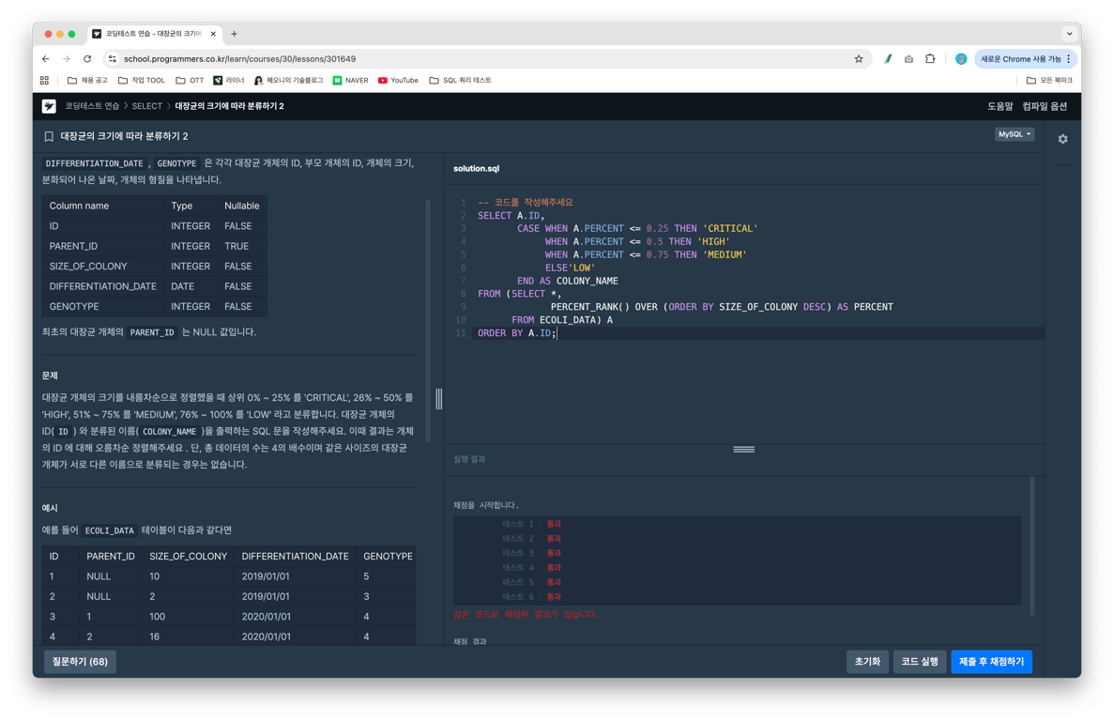Go forward with the browser forward arrow
The width and height of the screenshot is (1114, 721).
tap(66, 59)
